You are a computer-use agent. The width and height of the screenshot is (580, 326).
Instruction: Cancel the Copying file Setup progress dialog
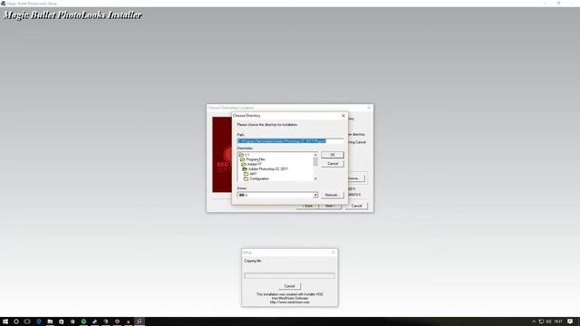(290, 286)
